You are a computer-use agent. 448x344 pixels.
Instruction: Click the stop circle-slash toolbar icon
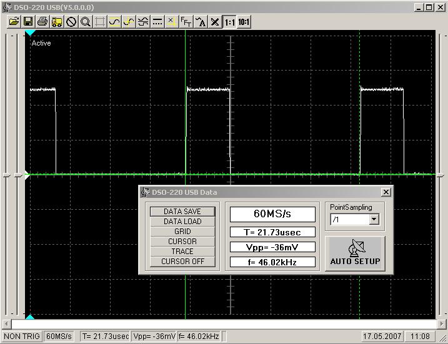click(71, 22)
